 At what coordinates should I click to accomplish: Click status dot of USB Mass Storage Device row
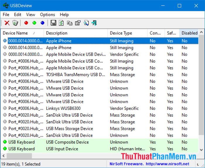click(5, 128)
